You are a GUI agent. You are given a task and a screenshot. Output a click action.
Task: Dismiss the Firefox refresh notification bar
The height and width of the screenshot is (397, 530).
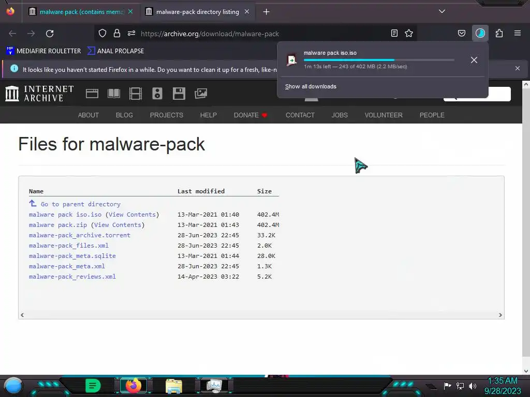(x=518, y=68)
